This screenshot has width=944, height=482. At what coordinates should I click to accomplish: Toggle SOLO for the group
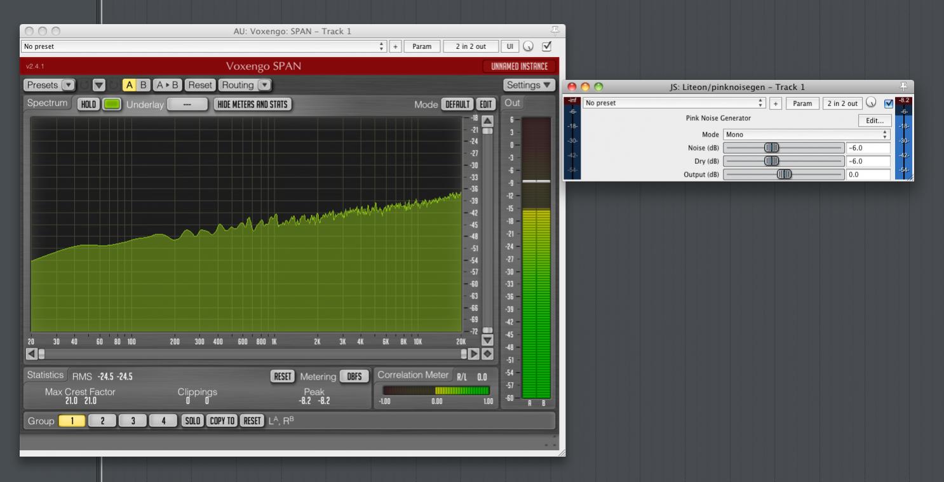(x=192, y=420)
